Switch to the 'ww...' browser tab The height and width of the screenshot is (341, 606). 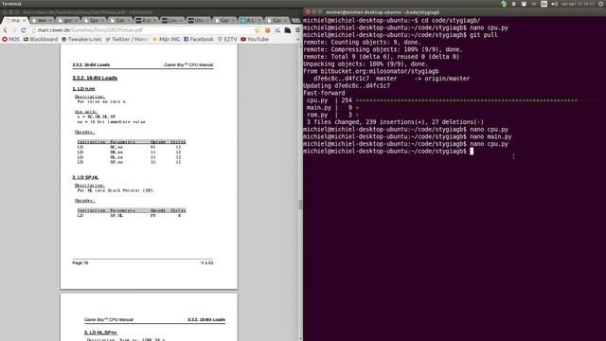pyautogui.click(x=42, y=20)
